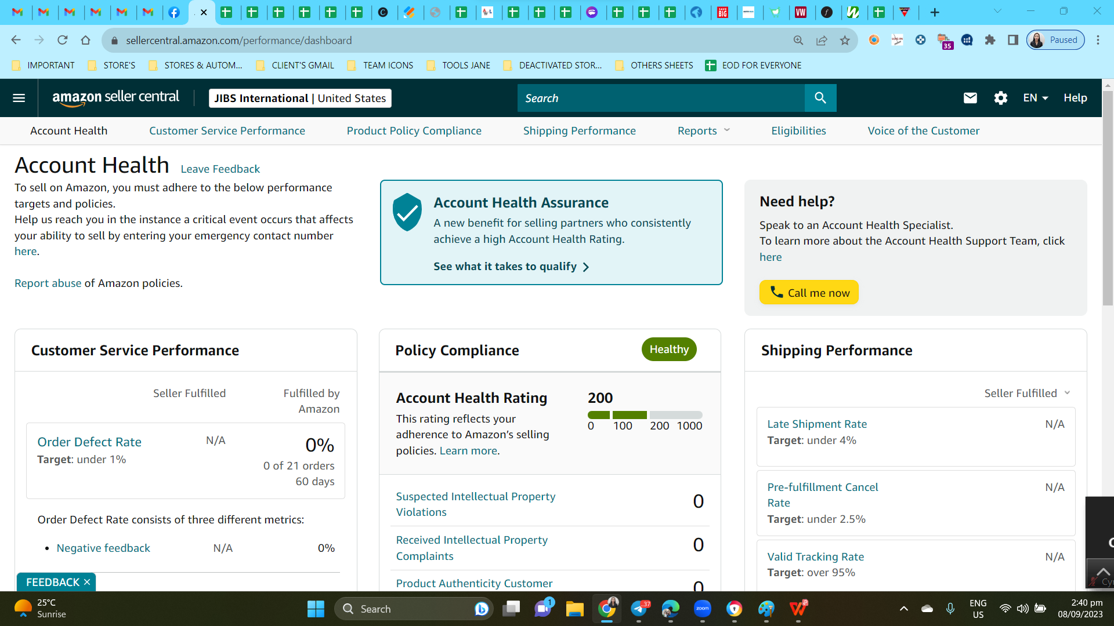Open buyer messages via the envelope icon
This screenshot has height=626, width=1114.
[970, 98]
